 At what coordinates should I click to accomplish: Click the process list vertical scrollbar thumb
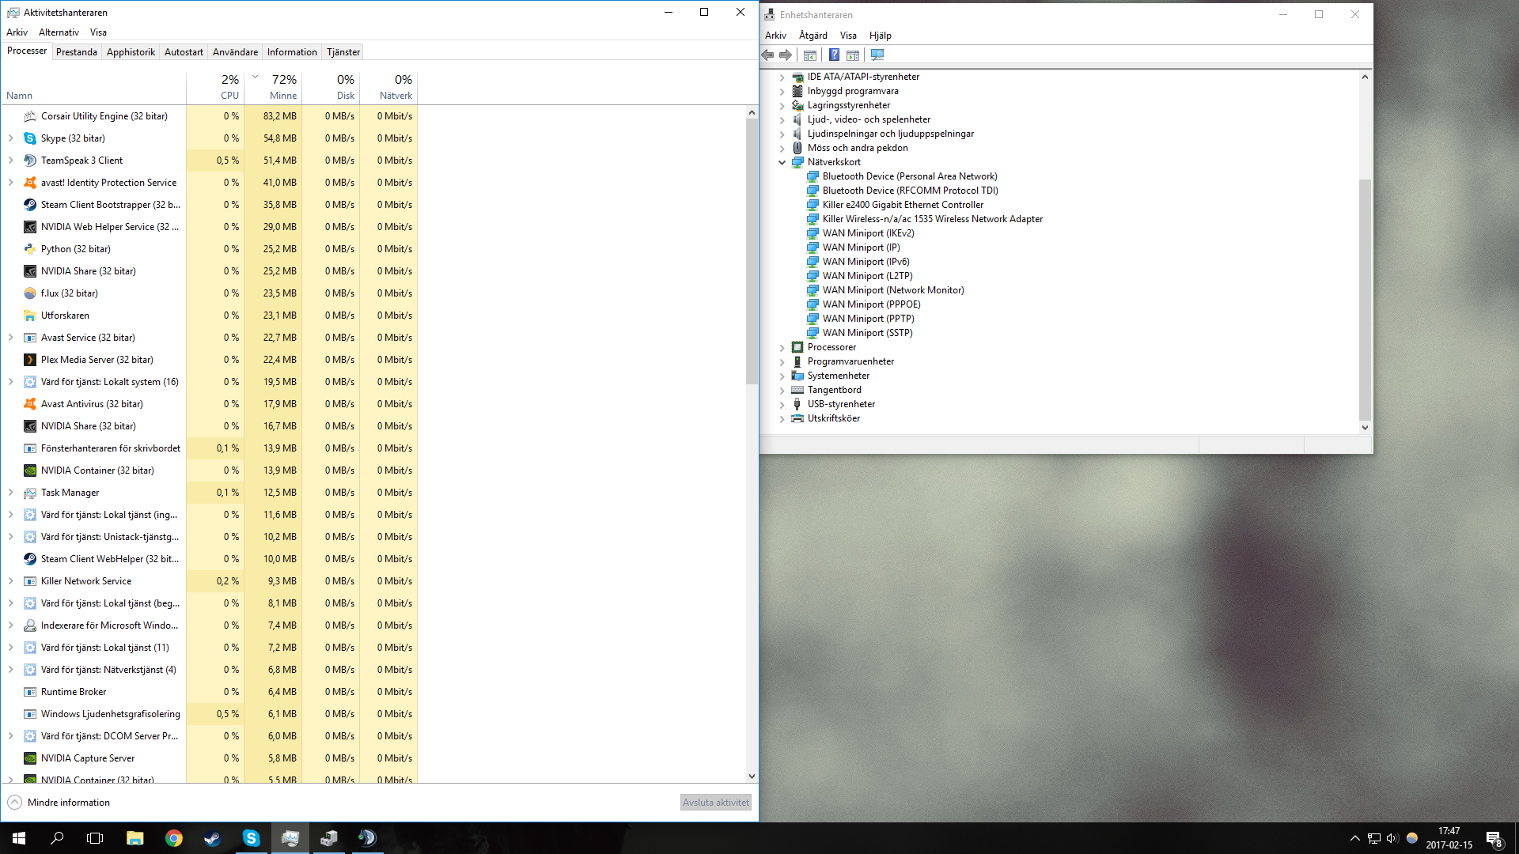pos(752,251)
